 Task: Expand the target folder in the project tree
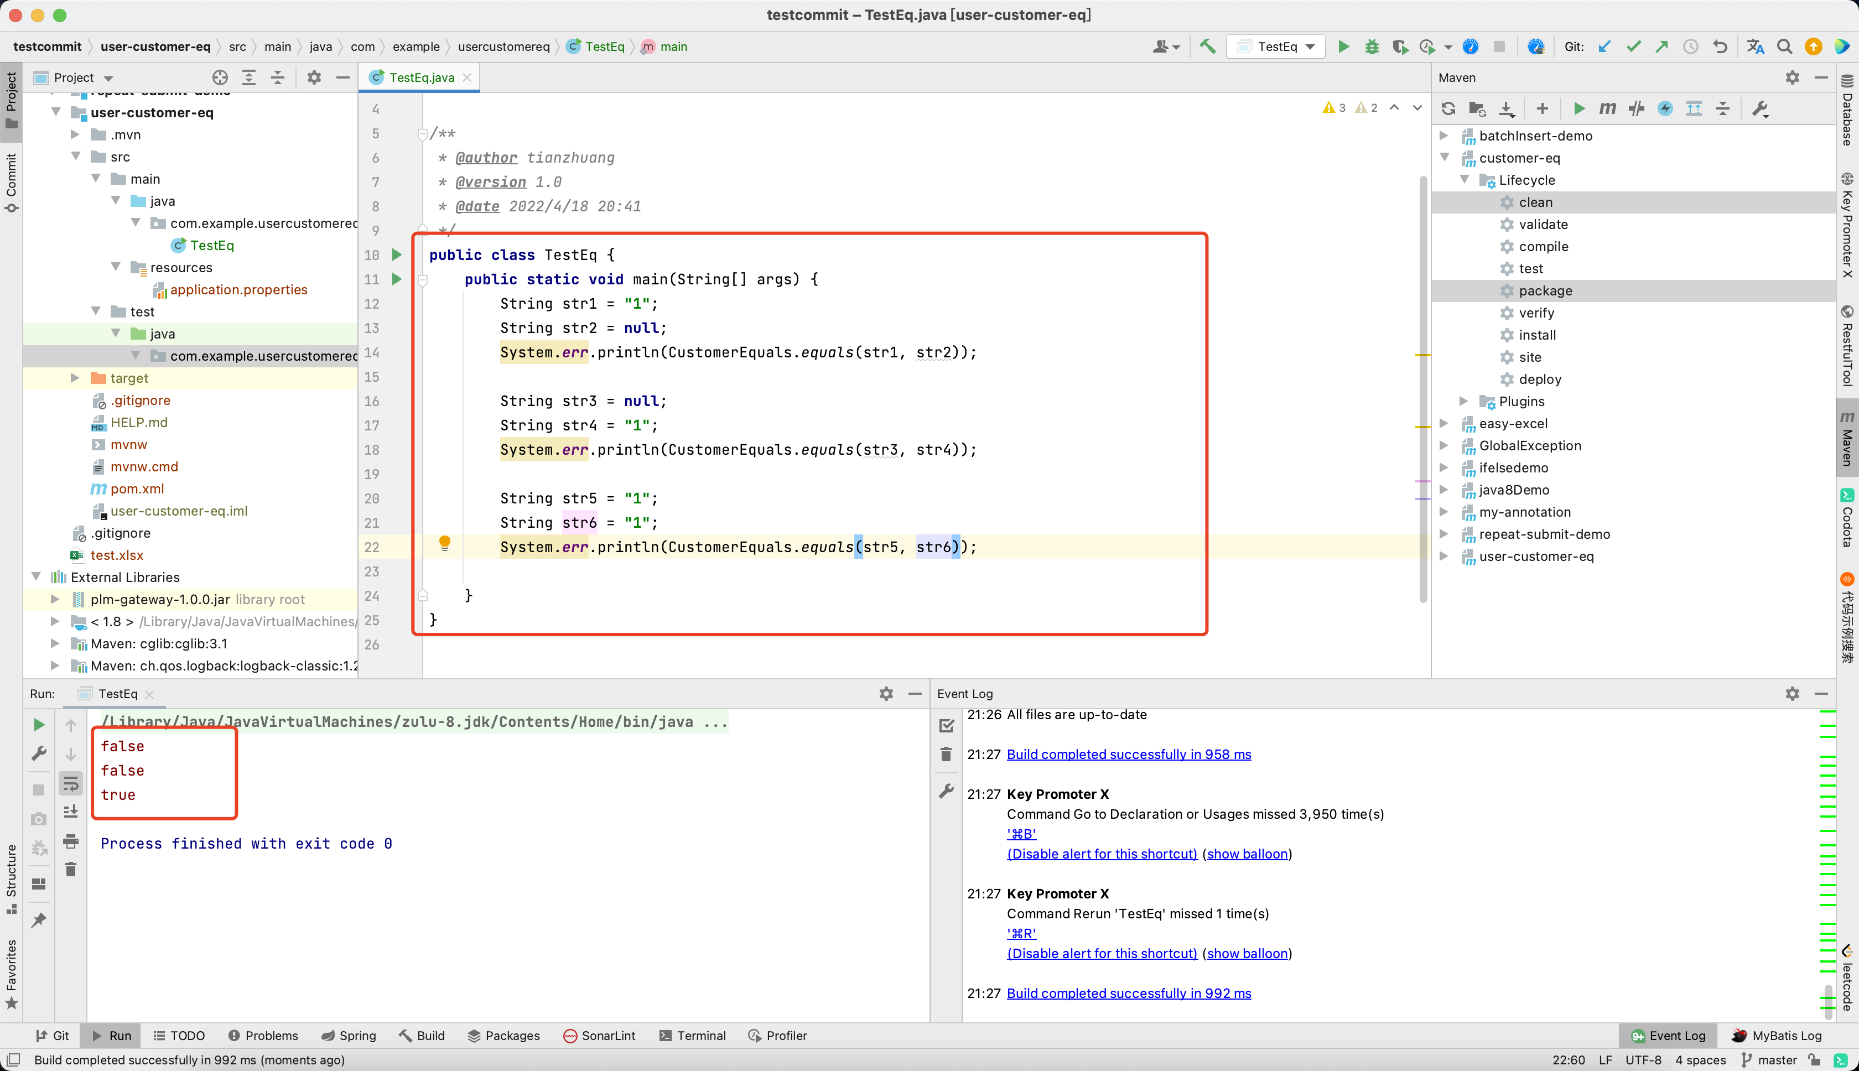[75, 378]
